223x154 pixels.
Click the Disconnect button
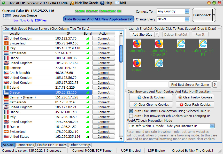tap(202, 15)
